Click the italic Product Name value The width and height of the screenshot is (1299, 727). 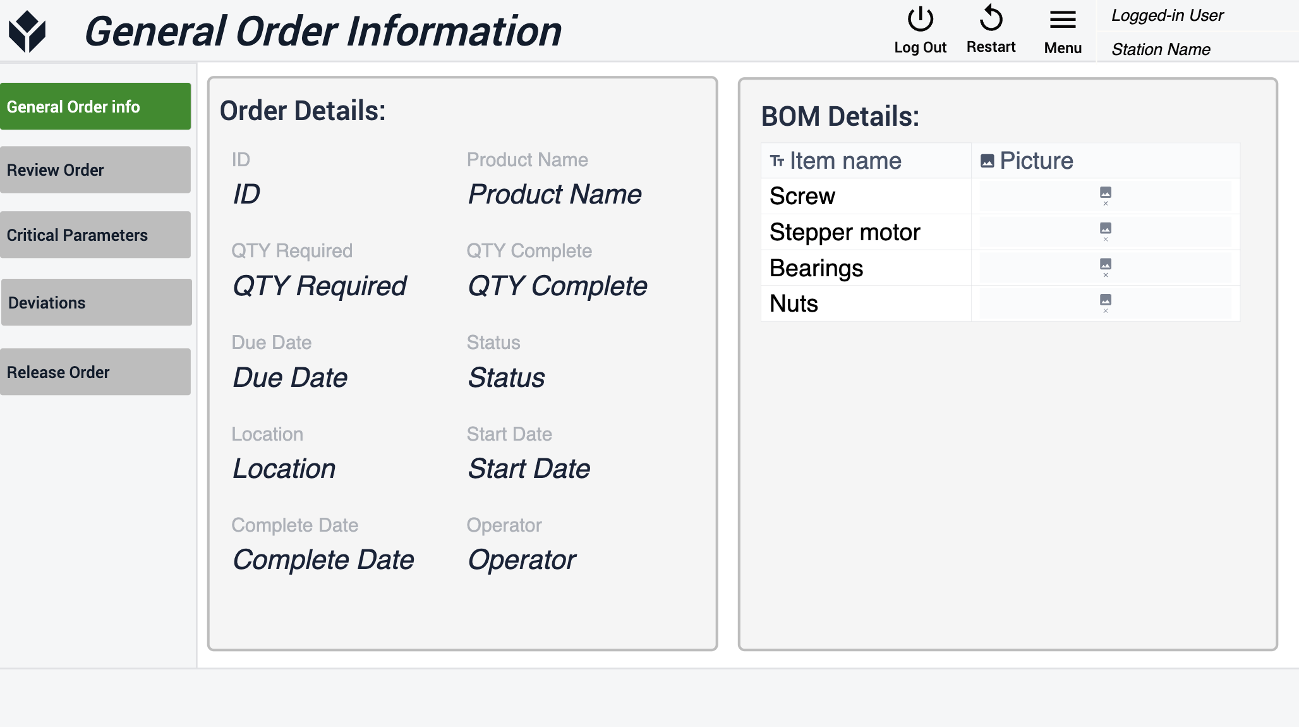click(555, 194)
